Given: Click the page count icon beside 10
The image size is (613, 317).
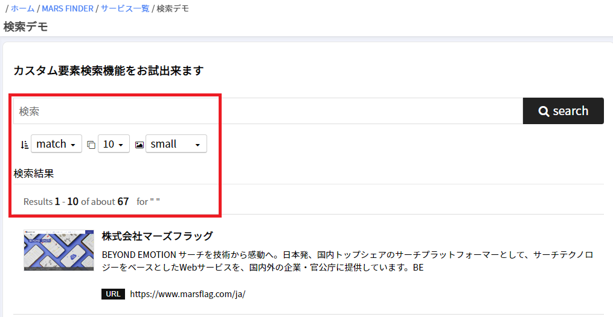Looking at the screenshot, I should pos(91,145).
